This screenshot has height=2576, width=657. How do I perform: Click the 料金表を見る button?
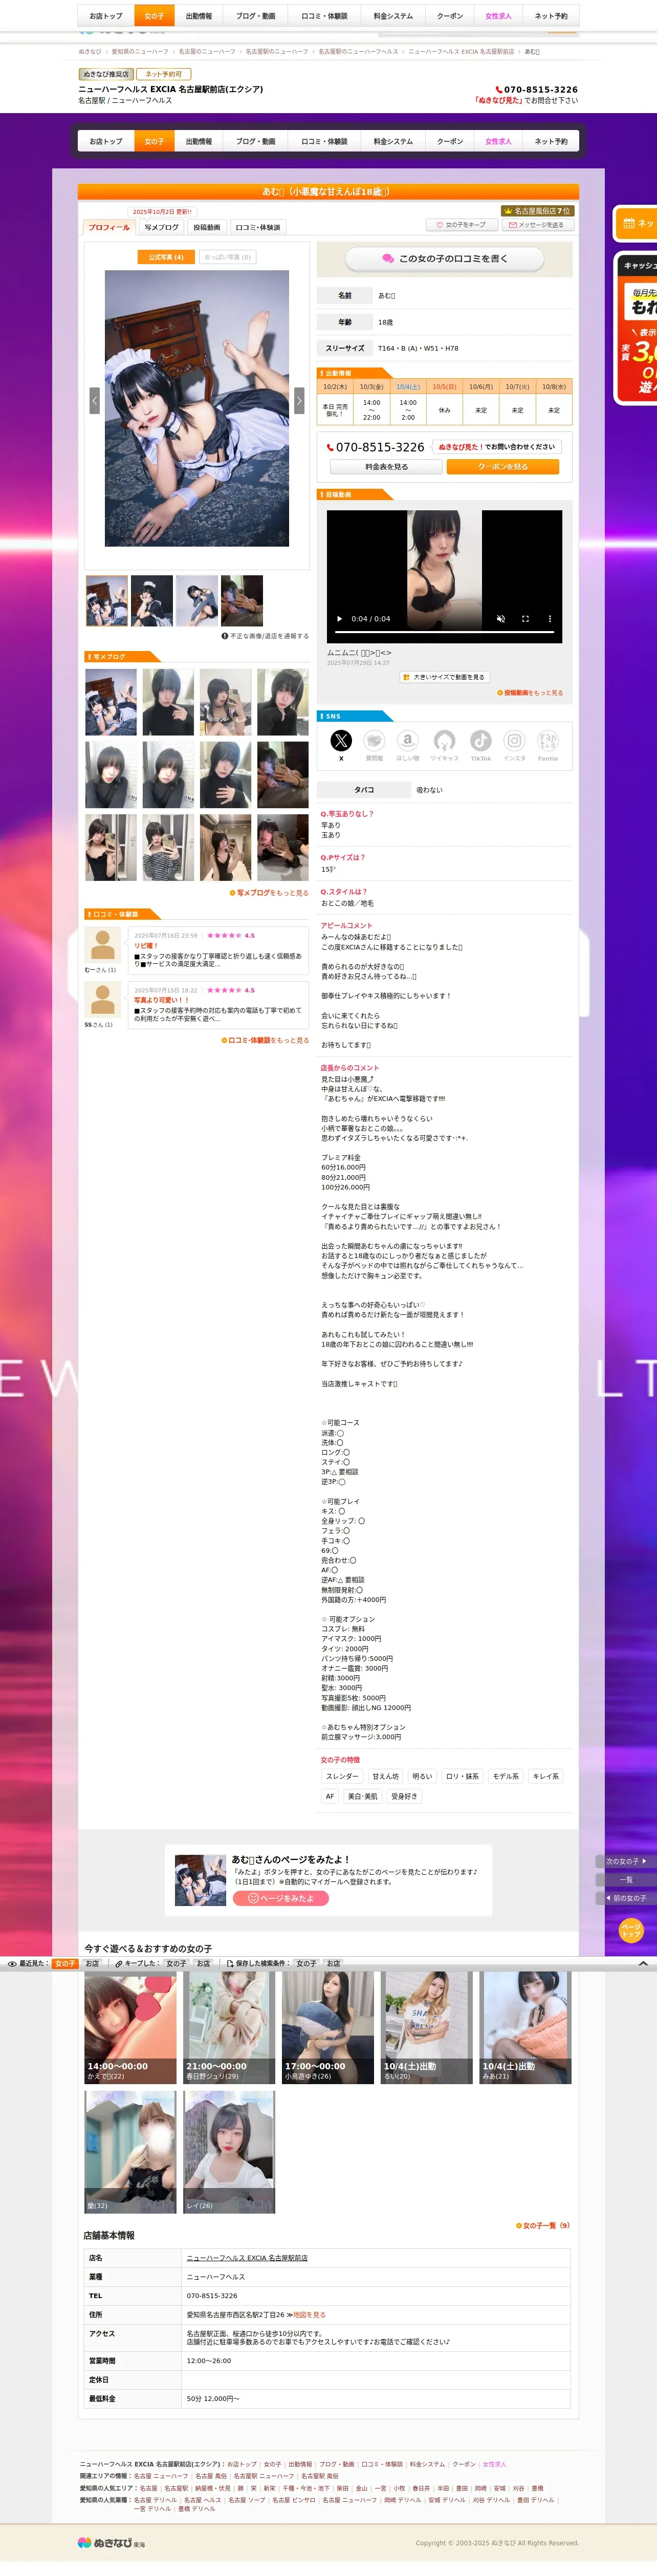click(x=386, y=467)
